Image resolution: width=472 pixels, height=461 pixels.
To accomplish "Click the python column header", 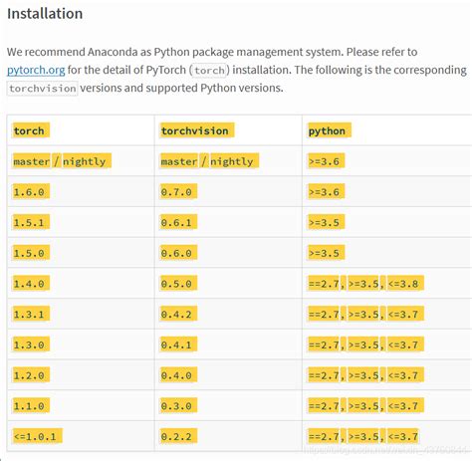I will 329,130.
